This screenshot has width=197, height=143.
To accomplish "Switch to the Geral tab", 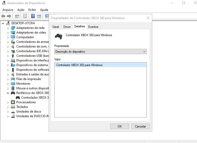I will click(x=56, y=27).
